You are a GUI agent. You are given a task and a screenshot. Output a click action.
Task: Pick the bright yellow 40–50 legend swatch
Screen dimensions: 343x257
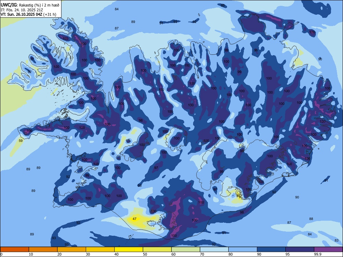point(129,249)
